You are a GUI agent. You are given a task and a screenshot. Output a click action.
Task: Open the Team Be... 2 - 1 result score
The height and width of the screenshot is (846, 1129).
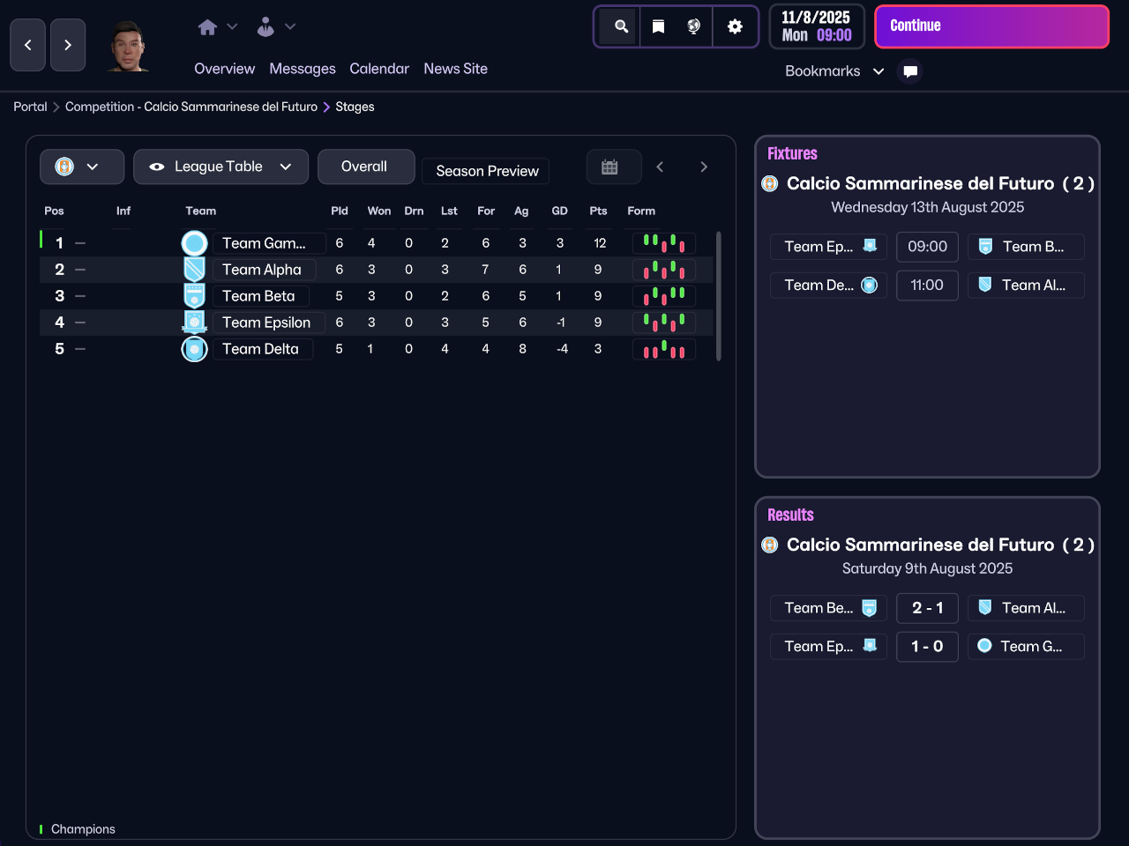pos(927,608)
